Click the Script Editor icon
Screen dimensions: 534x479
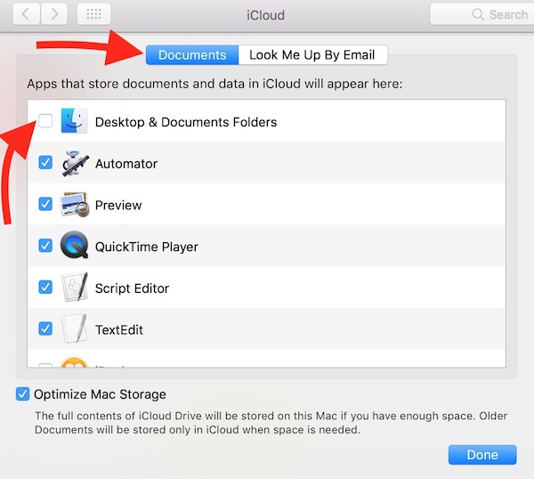[74, 288]
